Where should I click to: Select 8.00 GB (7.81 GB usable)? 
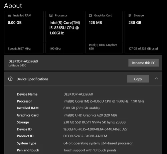tap(81, 108)
